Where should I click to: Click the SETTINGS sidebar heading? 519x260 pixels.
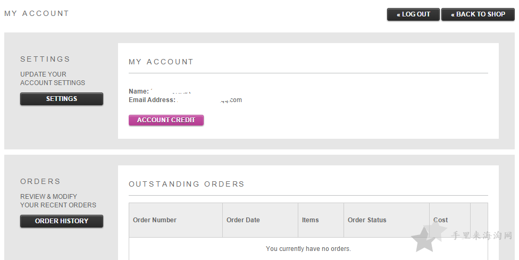point(45,59)
